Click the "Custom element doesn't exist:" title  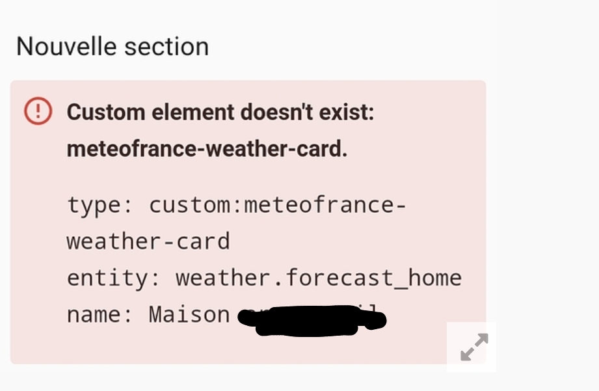[220, 113]
